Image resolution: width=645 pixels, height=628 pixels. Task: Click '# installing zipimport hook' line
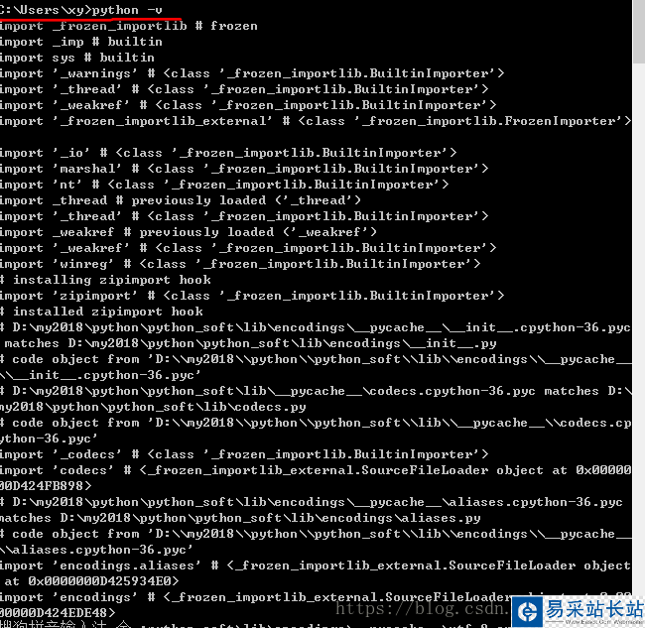(x=105, y=280)
